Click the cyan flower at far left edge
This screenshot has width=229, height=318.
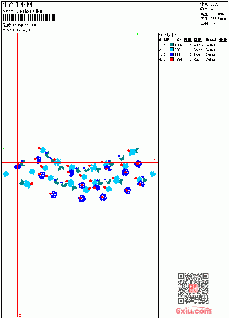pyautogui.click(x=6, y=174)
